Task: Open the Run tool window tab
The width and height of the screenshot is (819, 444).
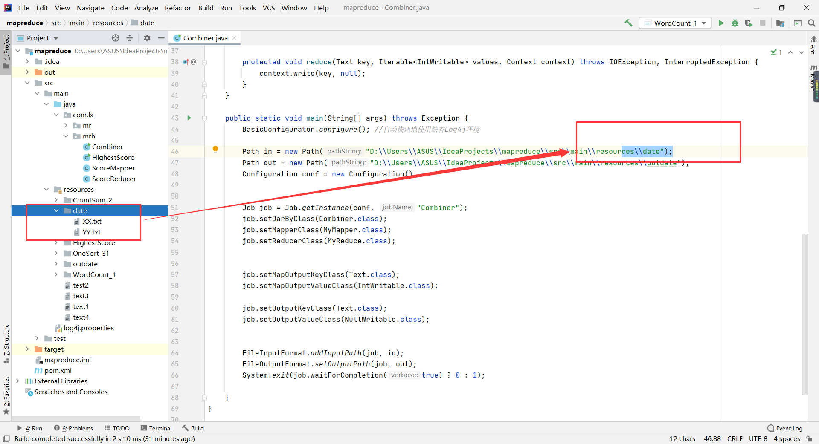Action: 30,428
